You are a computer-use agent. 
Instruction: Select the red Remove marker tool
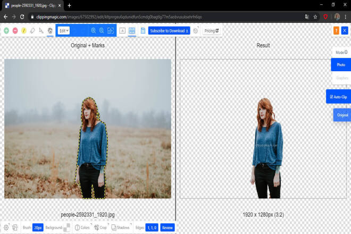15,31
